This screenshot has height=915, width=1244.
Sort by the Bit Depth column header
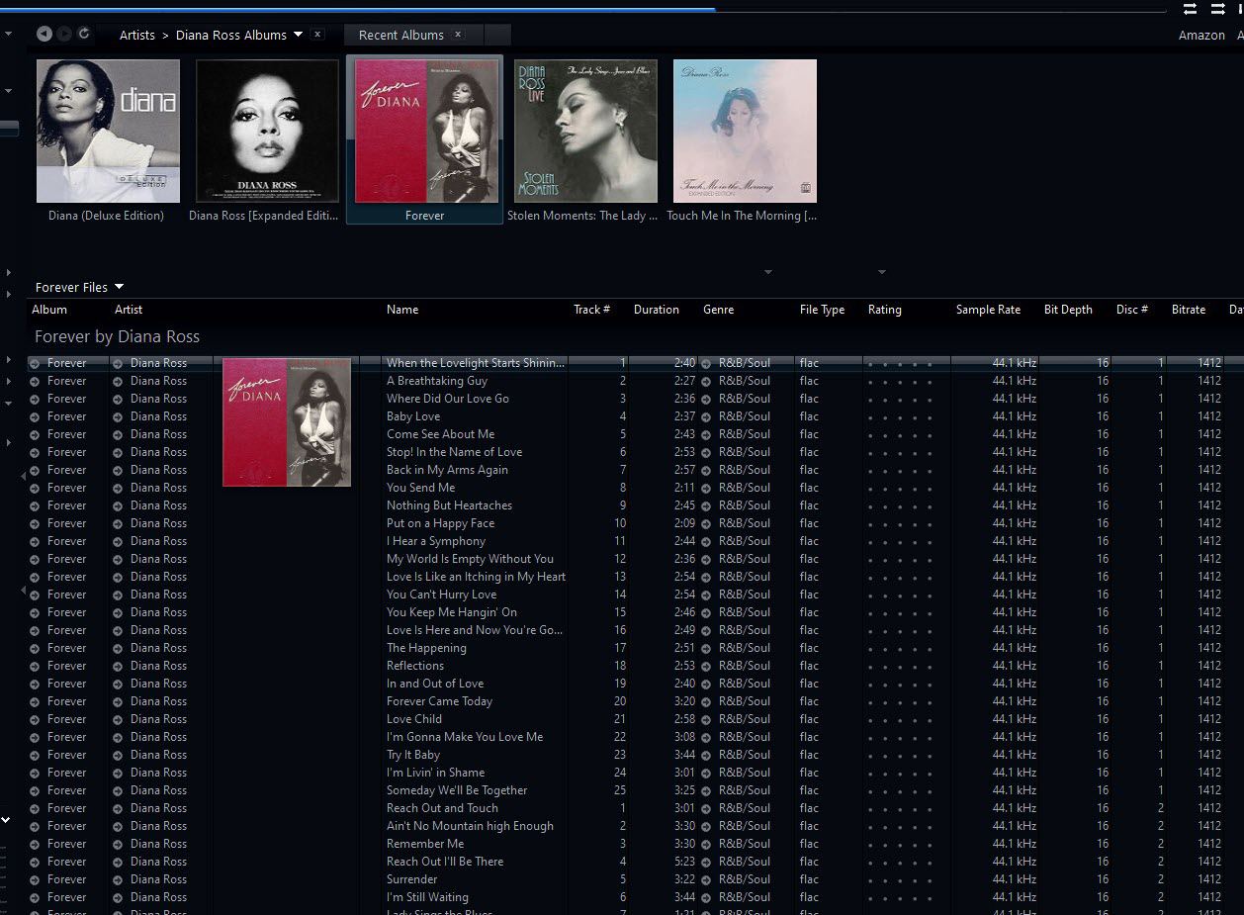1068,310
